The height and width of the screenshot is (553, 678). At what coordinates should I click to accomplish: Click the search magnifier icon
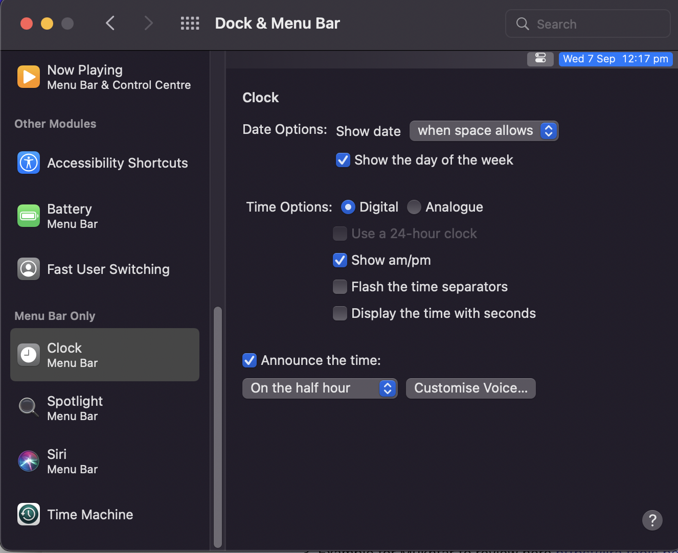click(x=523, y=24)
